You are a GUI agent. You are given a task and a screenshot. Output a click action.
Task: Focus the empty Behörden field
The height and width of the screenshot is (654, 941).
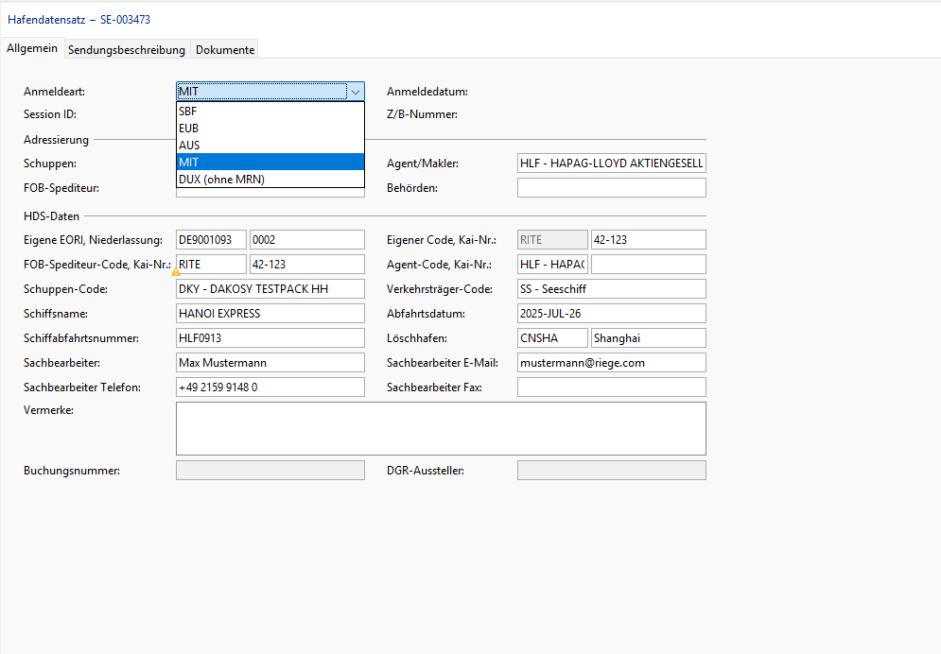[612, 188]
